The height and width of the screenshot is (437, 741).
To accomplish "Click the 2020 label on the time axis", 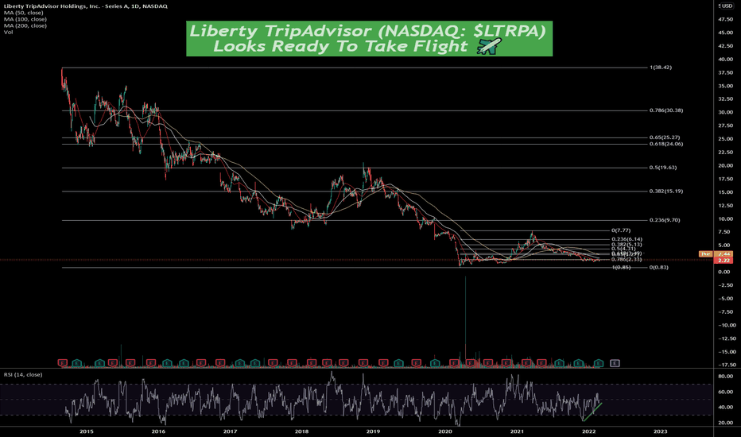I will (445, 431).
